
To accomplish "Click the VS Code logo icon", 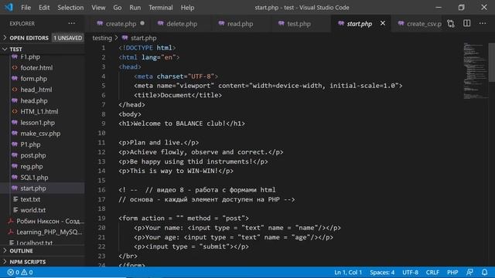I will coord(9,7).
